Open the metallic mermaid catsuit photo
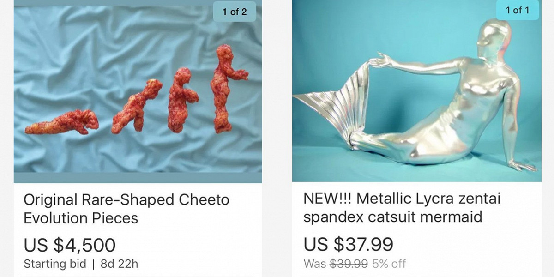The height and width of the screenshot is (277, 554). click(417, 91)
